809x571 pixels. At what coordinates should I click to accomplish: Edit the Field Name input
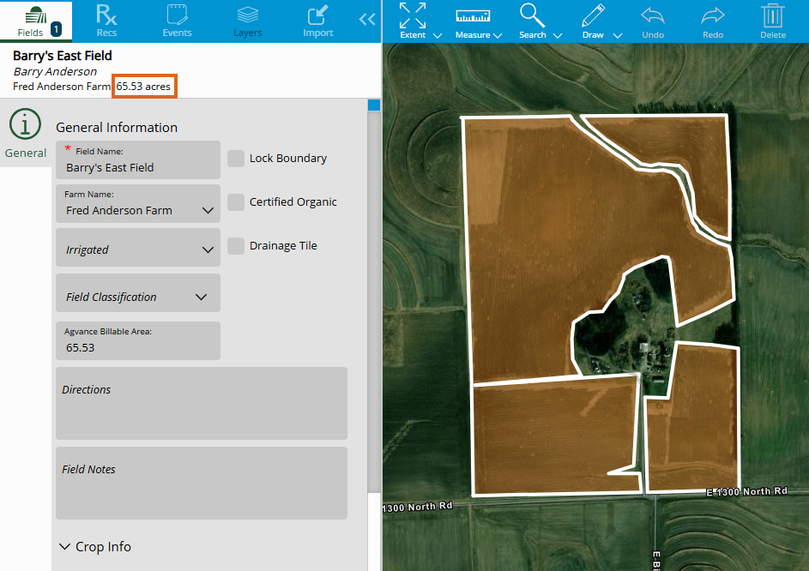coord(138,160)
